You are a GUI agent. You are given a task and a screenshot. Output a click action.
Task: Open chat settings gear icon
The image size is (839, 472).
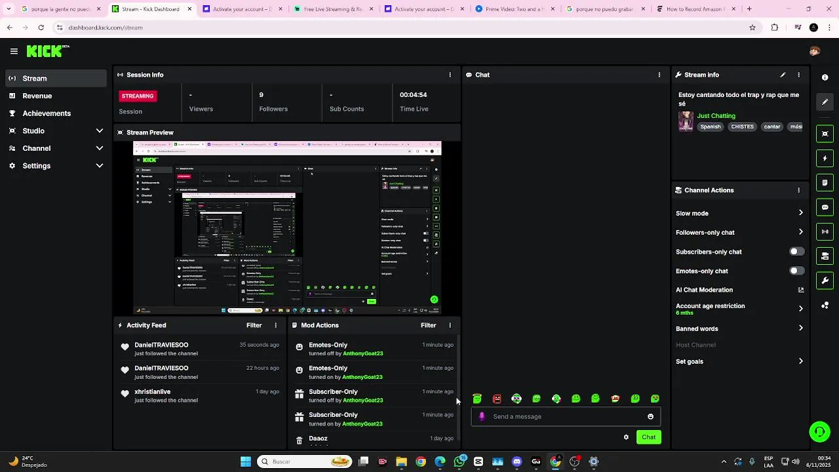(626, 437)
